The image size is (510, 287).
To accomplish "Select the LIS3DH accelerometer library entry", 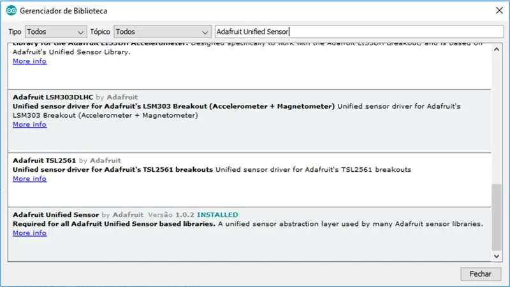I will tap(249, 66).
